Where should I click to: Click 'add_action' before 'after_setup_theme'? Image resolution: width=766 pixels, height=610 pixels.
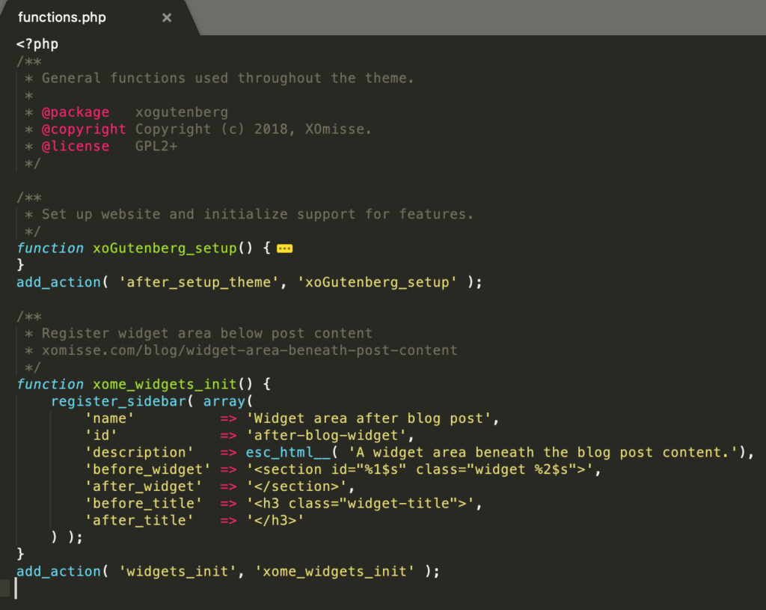click(x=58, y=282)
